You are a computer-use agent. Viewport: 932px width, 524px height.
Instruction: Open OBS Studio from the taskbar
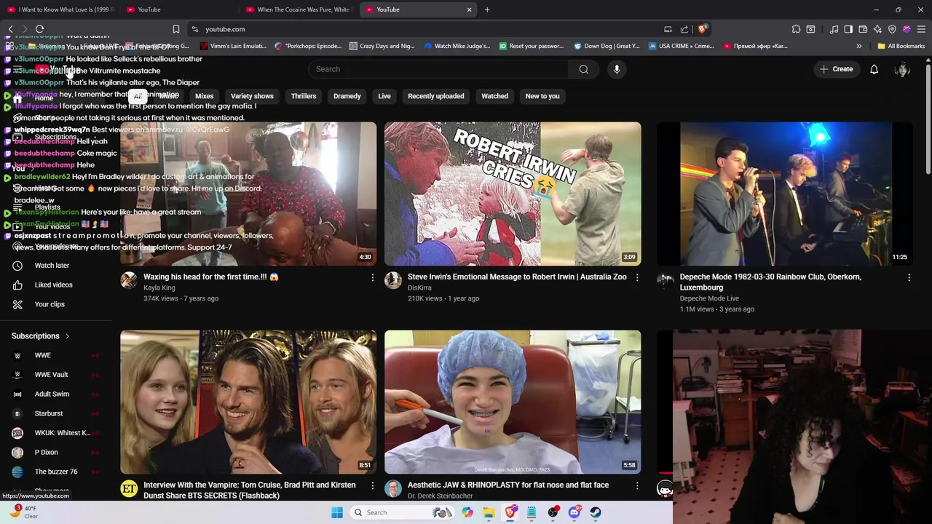553,512
